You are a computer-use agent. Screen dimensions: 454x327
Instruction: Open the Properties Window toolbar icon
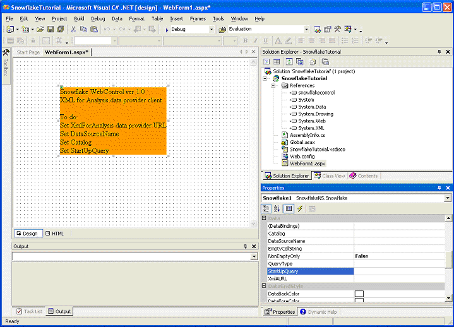(x=328, y=29)
